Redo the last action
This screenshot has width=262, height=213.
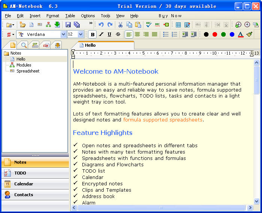click(x=110, y=25)
